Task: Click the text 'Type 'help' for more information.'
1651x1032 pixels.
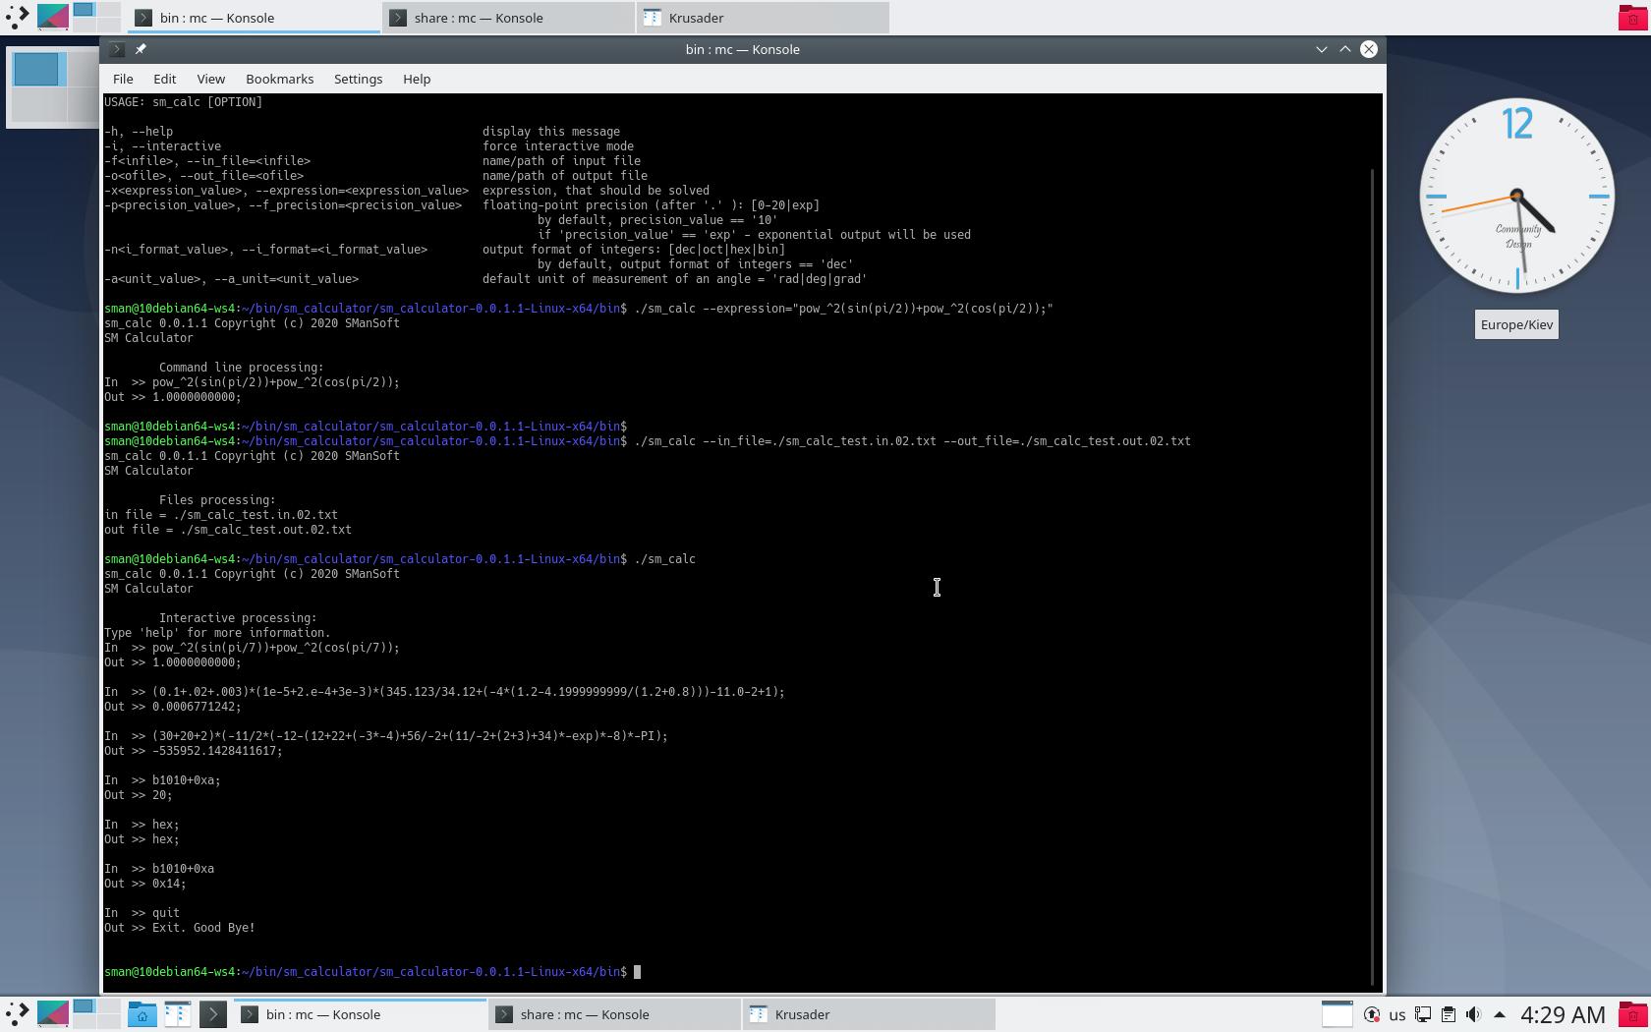Action: (217, 633)
